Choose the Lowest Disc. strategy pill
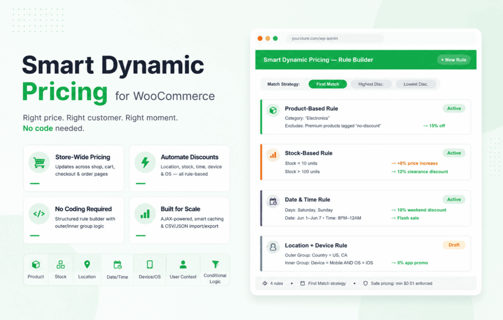This screenshot has width=503, height=320. pyautogui.click(x=416, y=84)
